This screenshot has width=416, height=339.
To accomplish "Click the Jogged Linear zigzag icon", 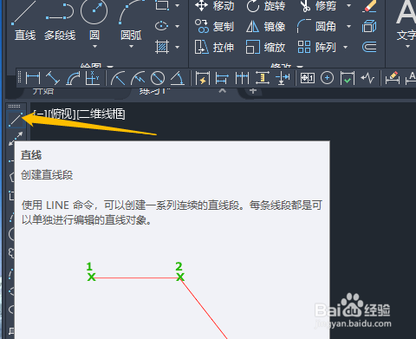I will pos(367,78).
